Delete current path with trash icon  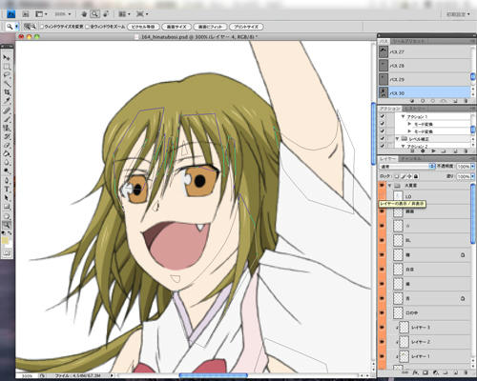(x=466, y=101)
